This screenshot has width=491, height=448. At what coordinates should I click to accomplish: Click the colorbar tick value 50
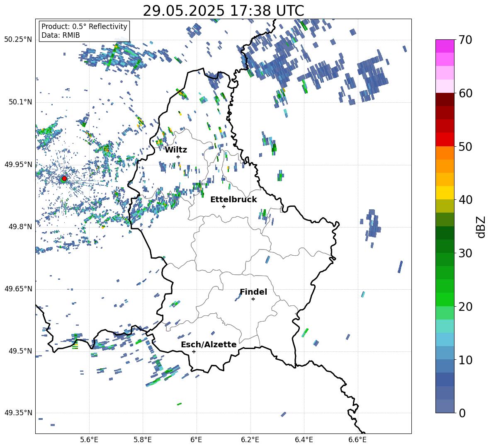(x=465, y=147)
